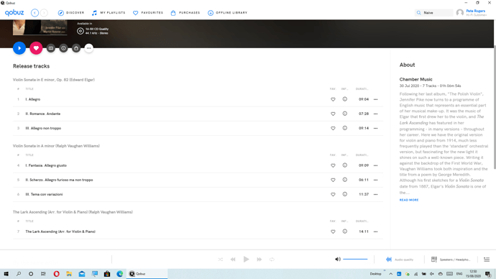Show info for track I. Allegro

(x=345, y=99)
